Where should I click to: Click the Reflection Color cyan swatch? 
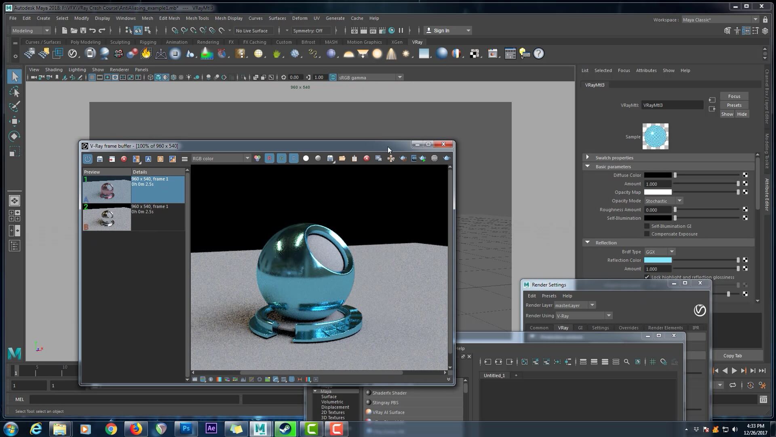coord(658,260)
